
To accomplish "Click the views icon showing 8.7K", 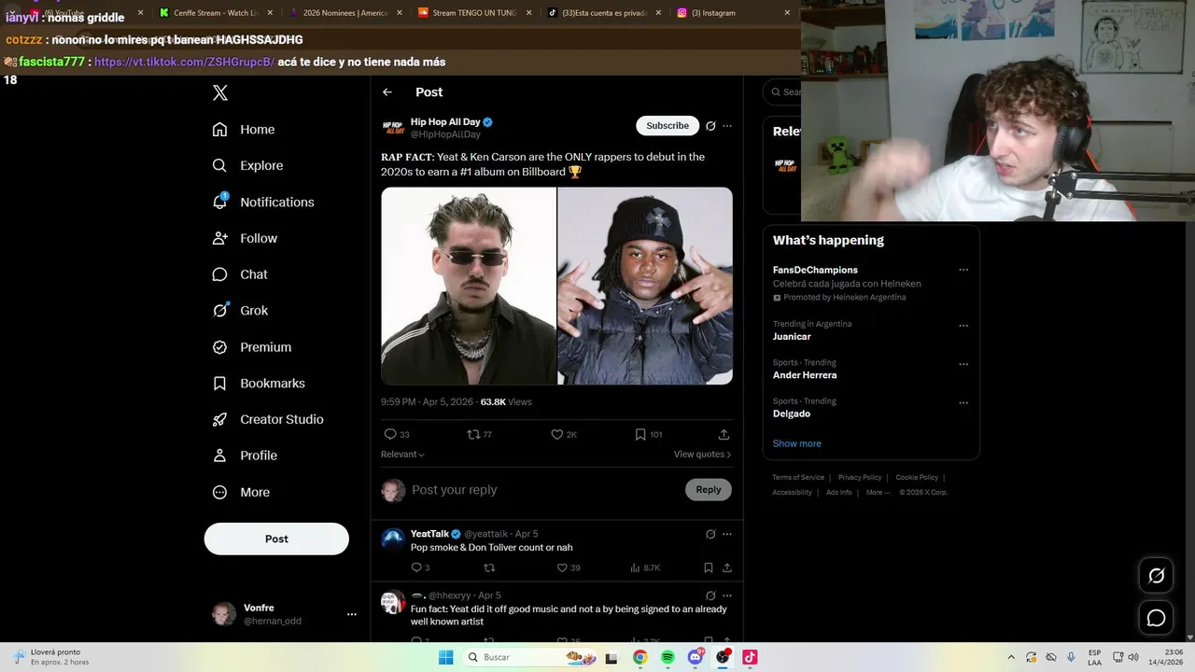I will [635, 567].
